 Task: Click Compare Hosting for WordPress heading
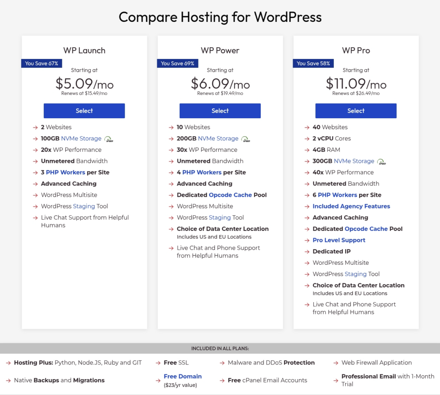(x=220, y=17)
